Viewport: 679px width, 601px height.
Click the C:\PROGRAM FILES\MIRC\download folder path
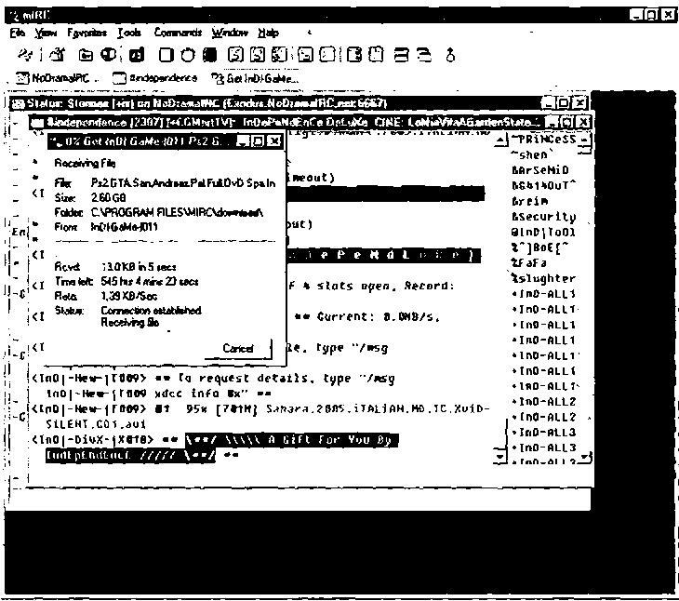pyautogui.click(x=177, y=213)
